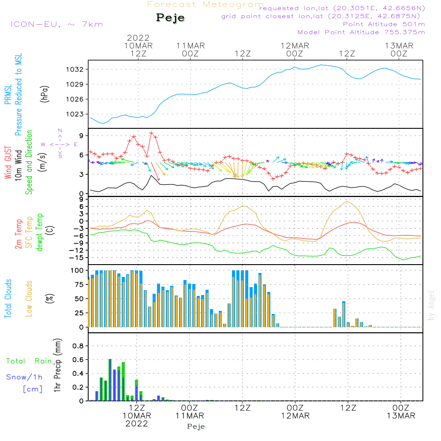Click the "Model Point Altitude 755.375m" text
The width and height of the screenshot is (441, 441).
coord(361,32)
